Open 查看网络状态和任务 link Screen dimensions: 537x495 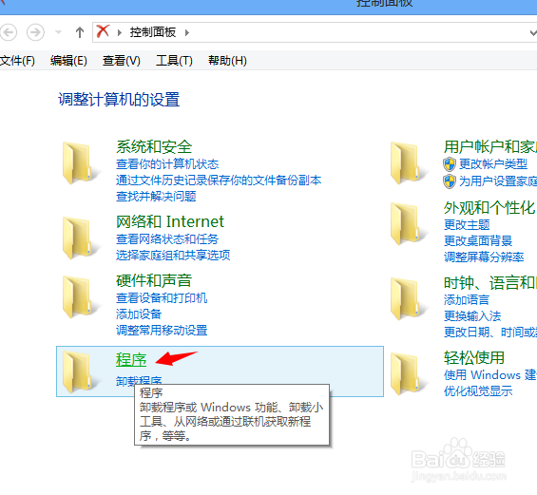tap(167, 238)
